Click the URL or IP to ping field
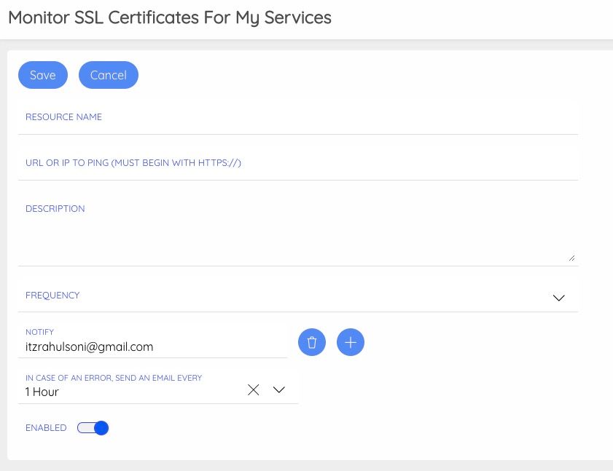The image size is (613, 471). click(x=298, y=163)
